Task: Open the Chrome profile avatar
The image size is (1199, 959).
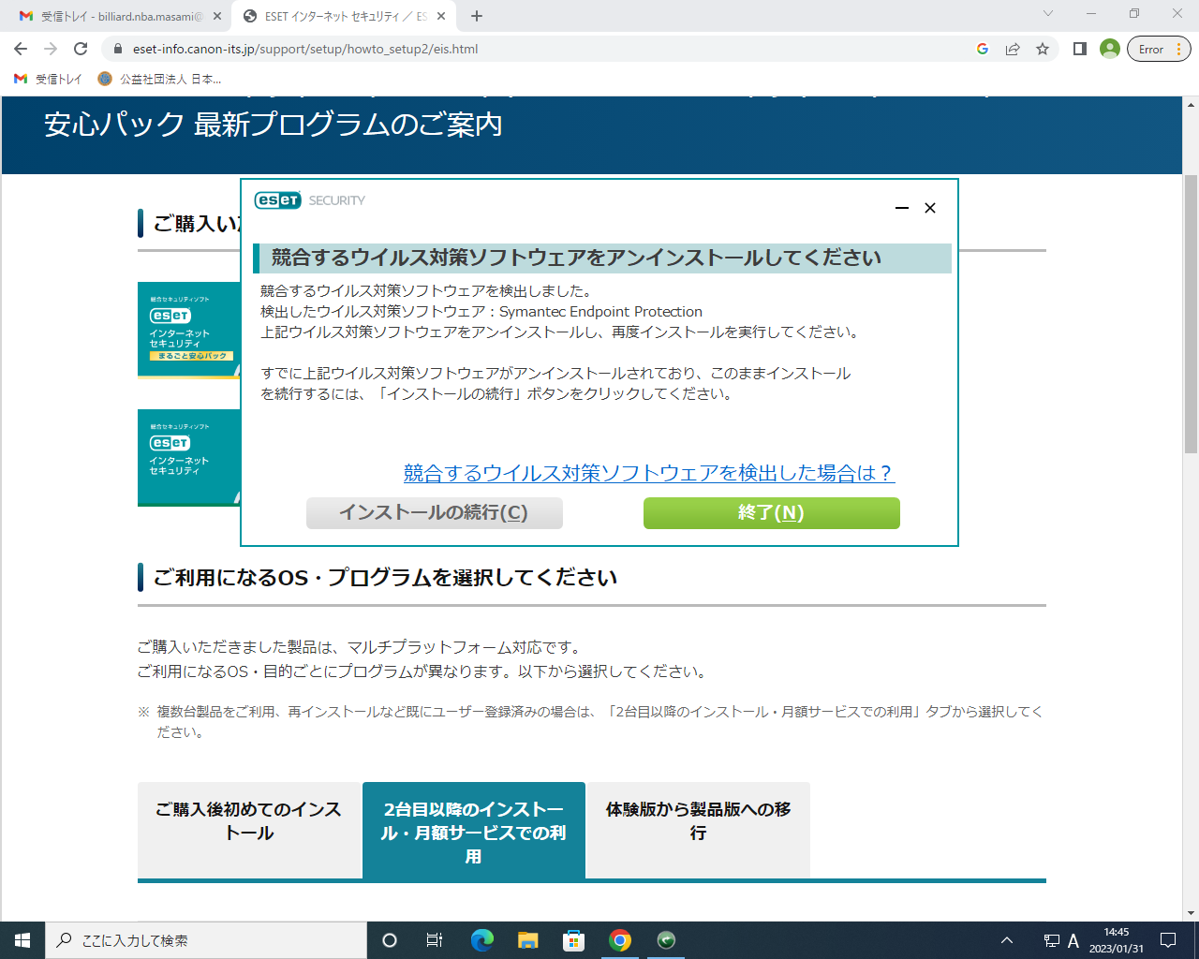Action: (x=1110, y=49)
